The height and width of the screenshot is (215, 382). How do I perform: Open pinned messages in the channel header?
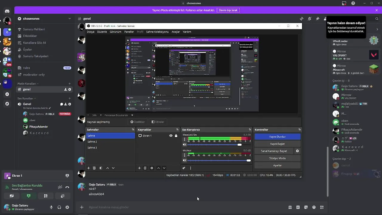318,19
